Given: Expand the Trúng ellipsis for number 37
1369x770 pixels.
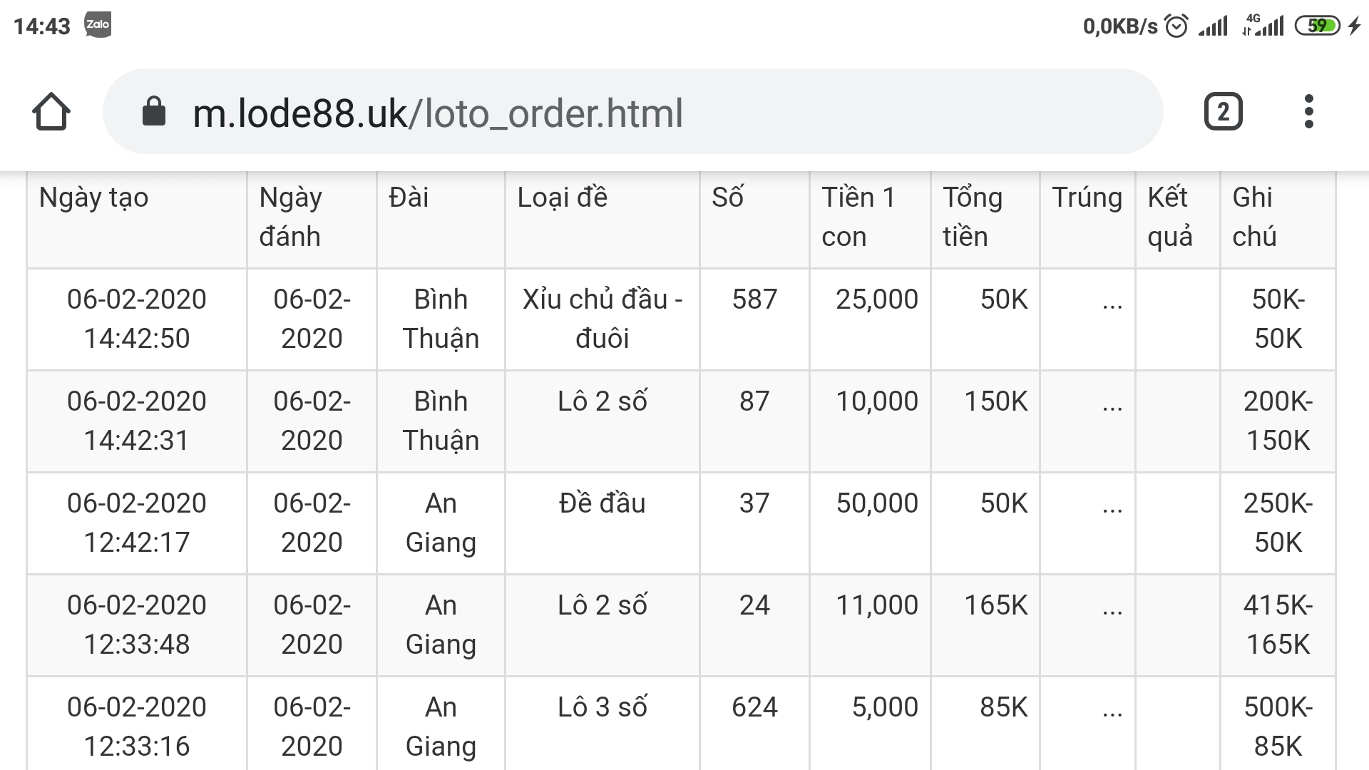Looking at the screenshot, I should click(x=1112, y=505).
